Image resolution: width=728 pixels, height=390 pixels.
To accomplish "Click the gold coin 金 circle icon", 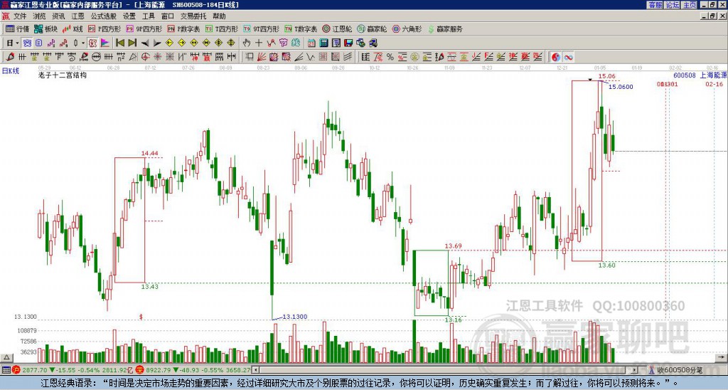I will [x=414, y=57].
